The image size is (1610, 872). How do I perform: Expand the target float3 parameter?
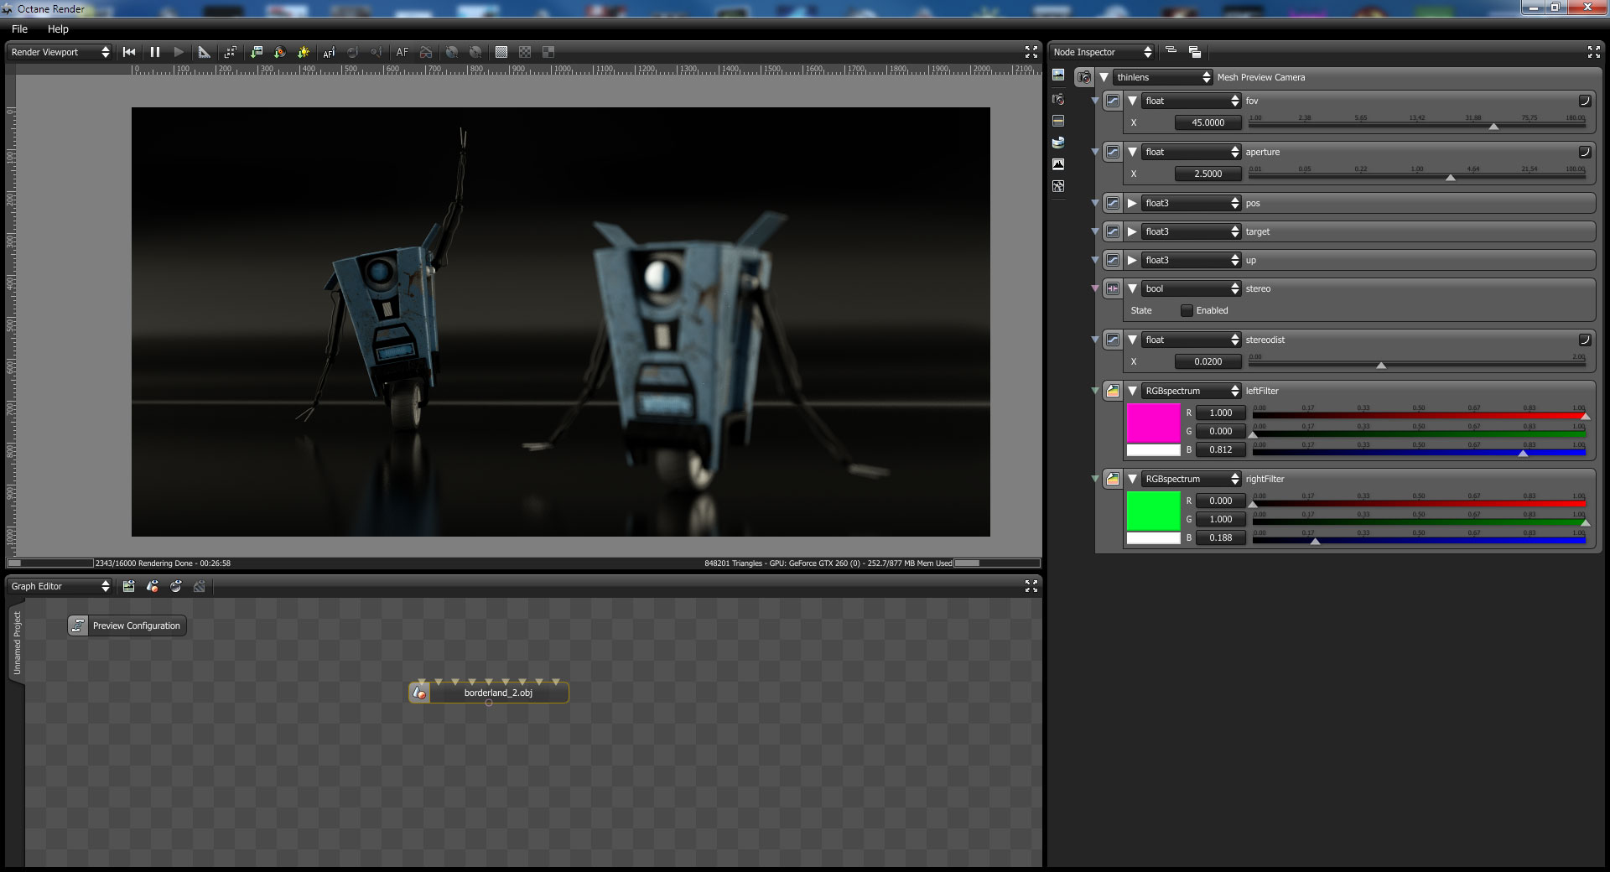coord(1132,231)
